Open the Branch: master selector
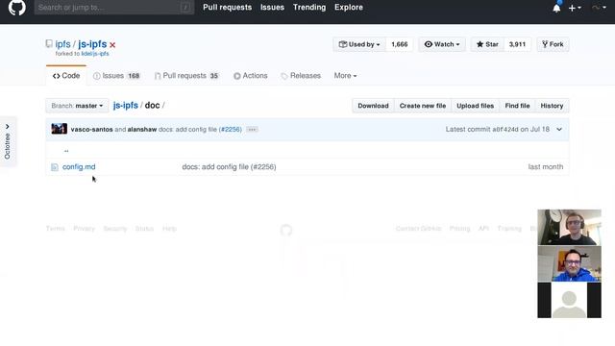615x346 pixels. click(77, 106)
